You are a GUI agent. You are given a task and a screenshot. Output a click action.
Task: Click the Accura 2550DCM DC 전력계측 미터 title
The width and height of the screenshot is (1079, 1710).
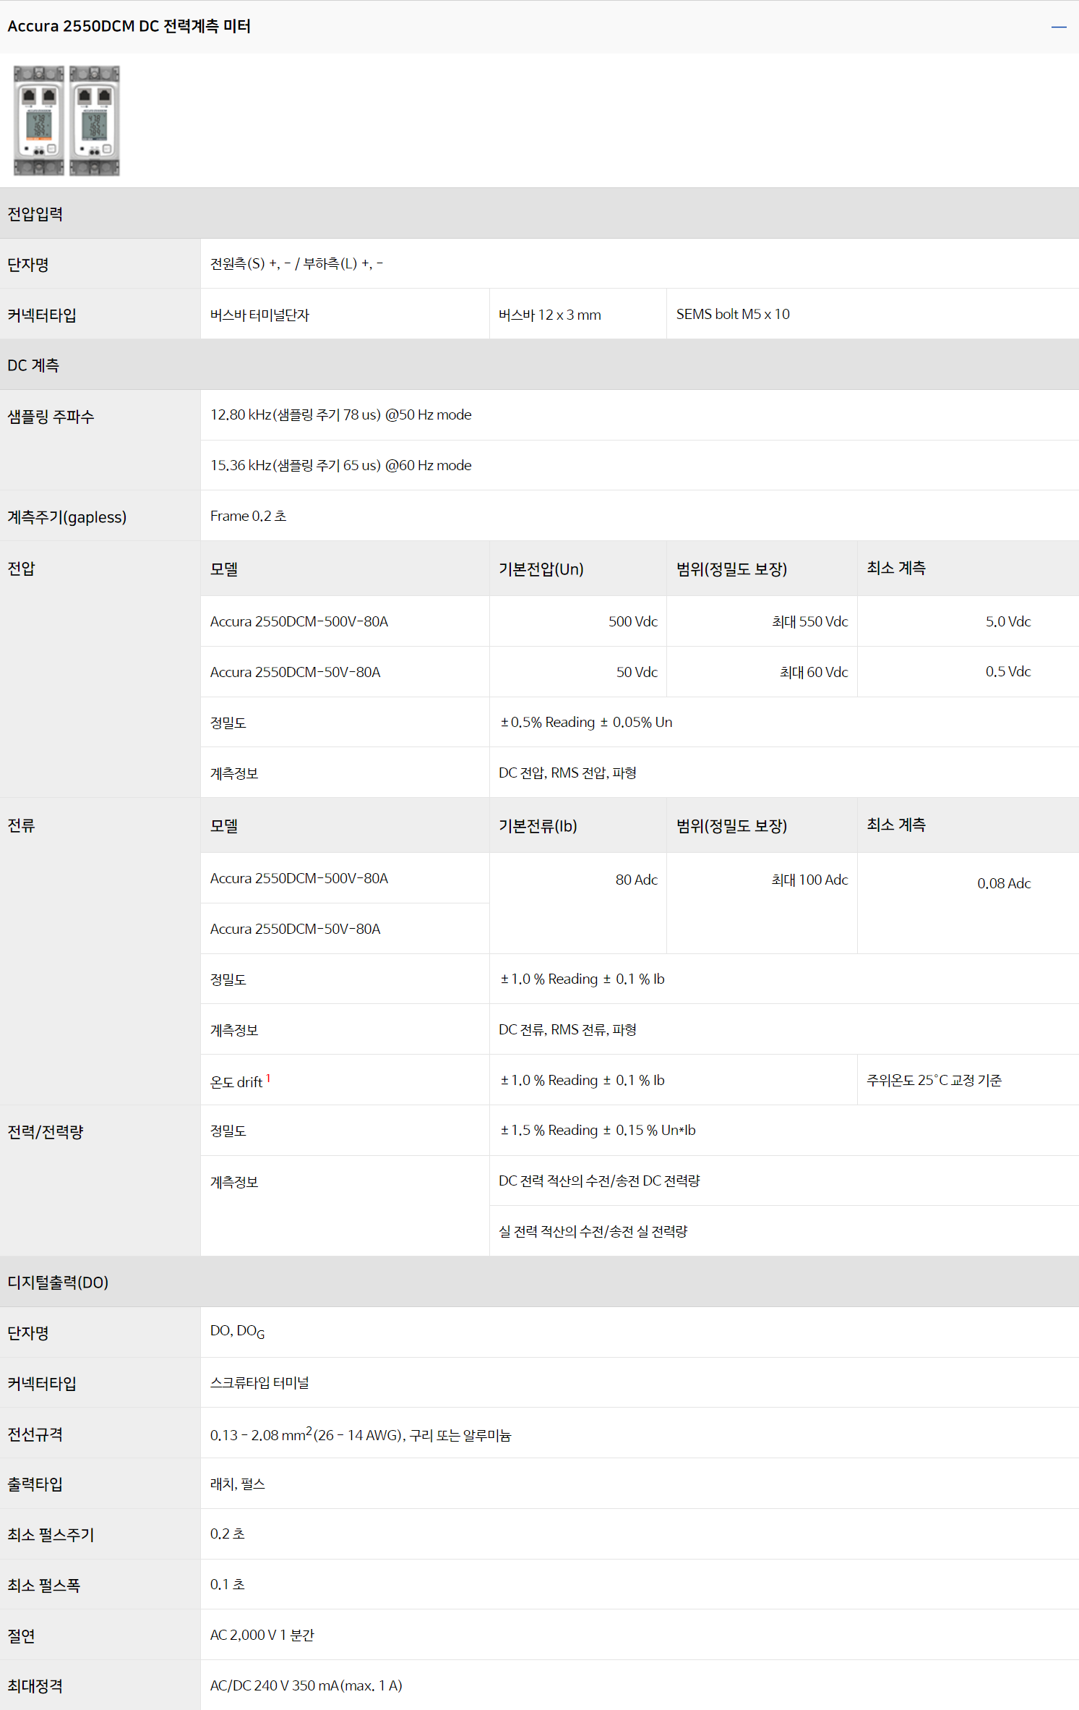point(129,26)
